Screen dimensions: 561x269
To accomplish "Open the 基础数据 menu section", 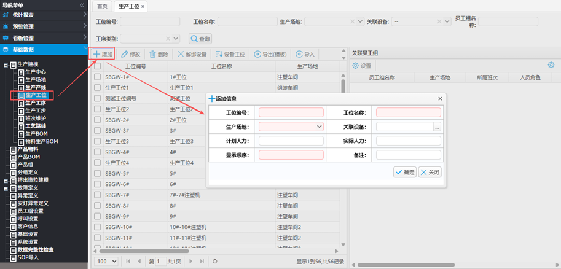I will [44, 49].
